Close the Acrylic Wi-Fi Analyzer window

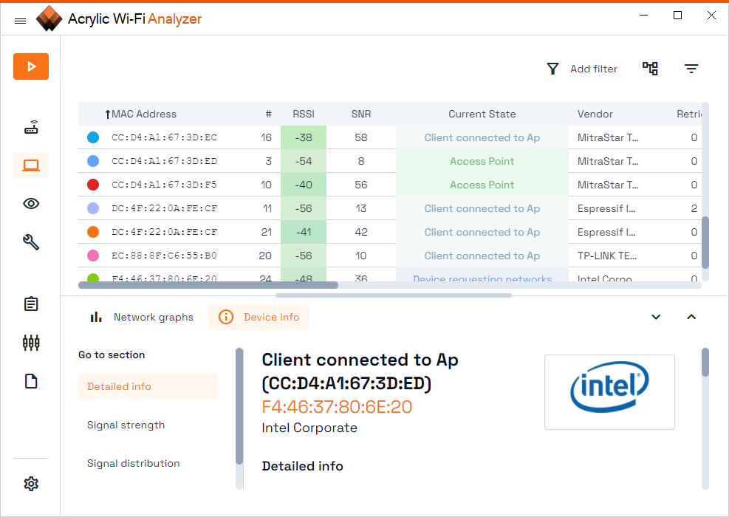point(711,16)
